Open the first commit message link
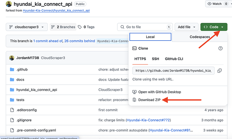Screen dimensions: 232x139 (x=108, y=110)
